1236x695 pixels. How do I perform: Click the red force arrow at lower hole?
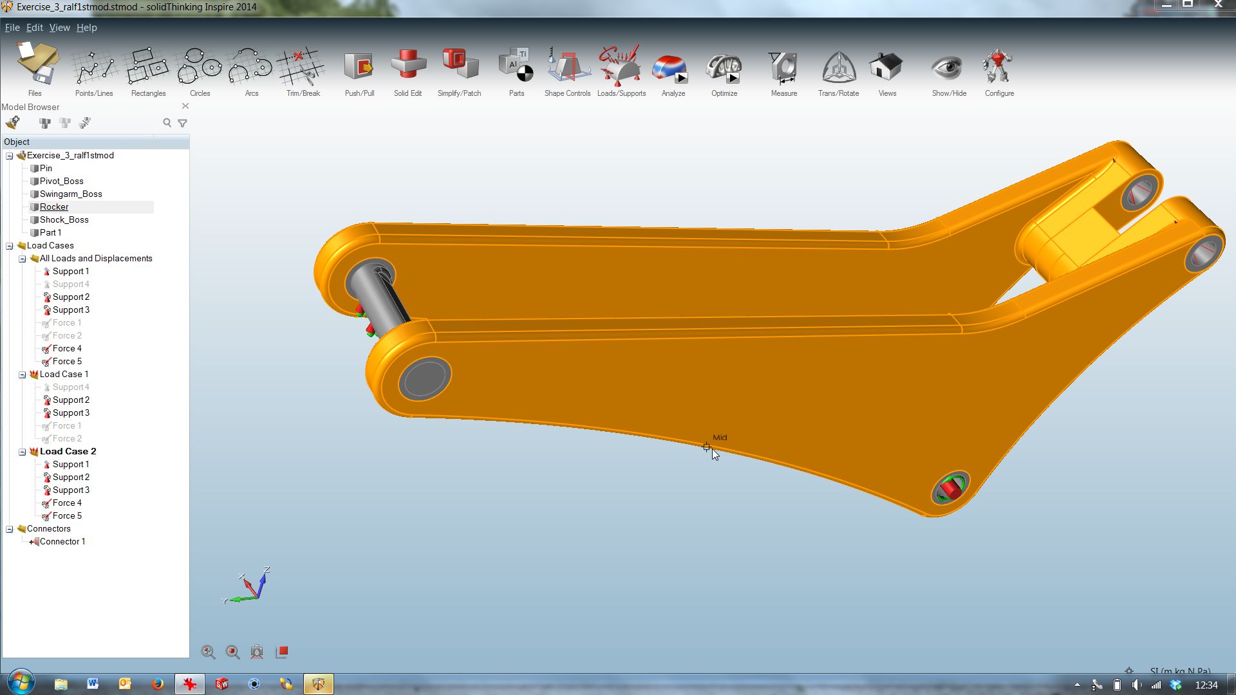950,489
